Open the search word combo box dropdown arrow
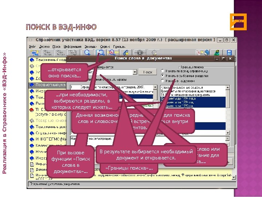 135,72
